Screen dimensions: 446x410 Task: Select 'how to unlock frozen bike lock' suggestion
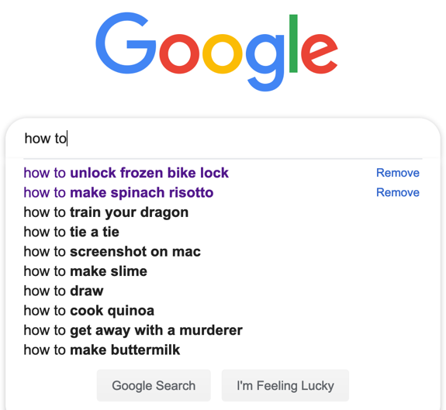pyautogui.click(x=126, y=173)
